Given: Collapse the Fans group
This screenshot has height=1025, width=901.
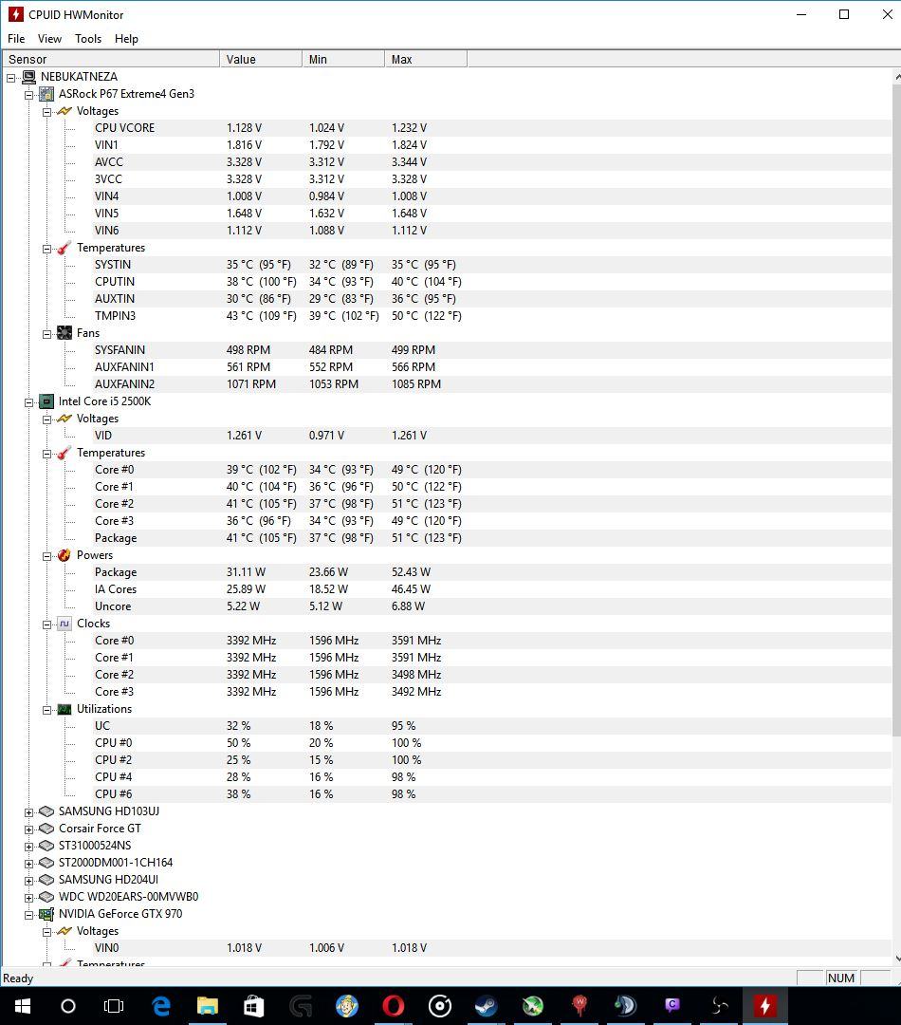Looking at the screenshot, I should [47, 334].
